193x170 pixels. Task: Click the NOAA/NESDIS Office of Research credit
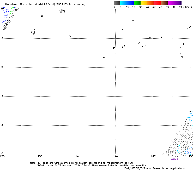pyautogui.click(x=154, y=168)
